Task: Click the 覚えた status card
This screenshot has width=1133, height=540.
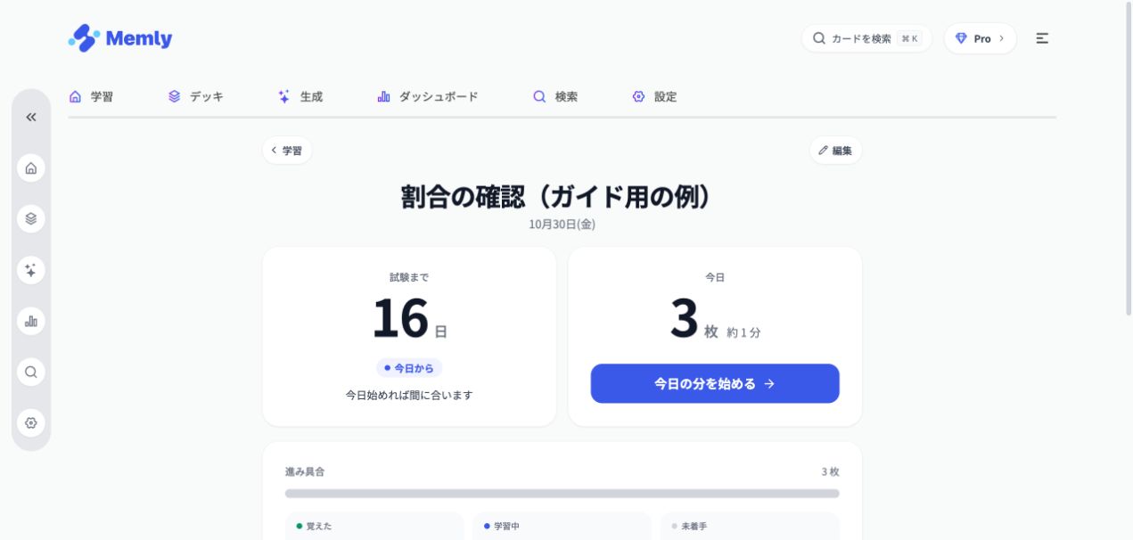Action: [374, 526]
